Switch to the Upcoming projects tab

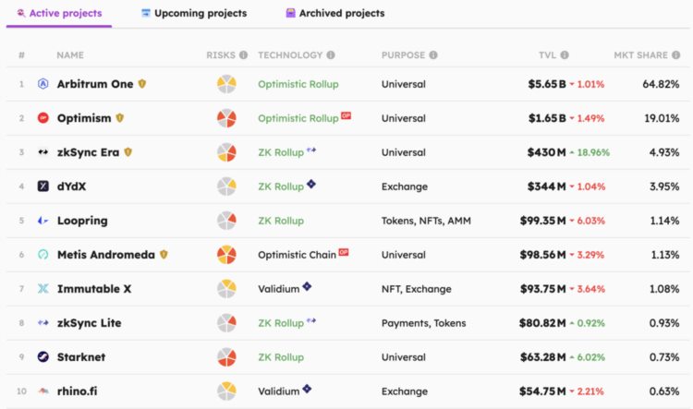coord(194,14)
